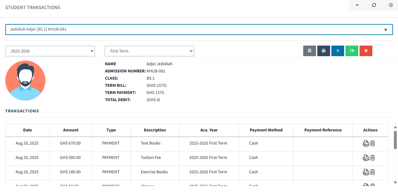Image resolution: width=398 pixels, height=192 pixels.
Task: Delete the Tuition Fee transaction
Action: point(373,158)
